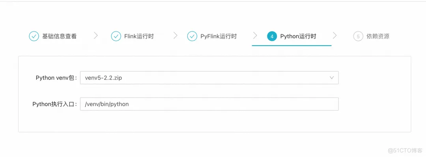This screenshot has height=157, width=426.
Task: Switch to the Flink运行时 step
Action: pyautogui.click(x=139, y=36)
